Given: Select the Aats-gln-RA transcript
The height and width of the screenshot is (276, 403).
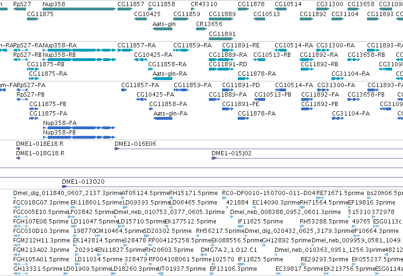Looking at the screenshot, I should tap(162, 79).
